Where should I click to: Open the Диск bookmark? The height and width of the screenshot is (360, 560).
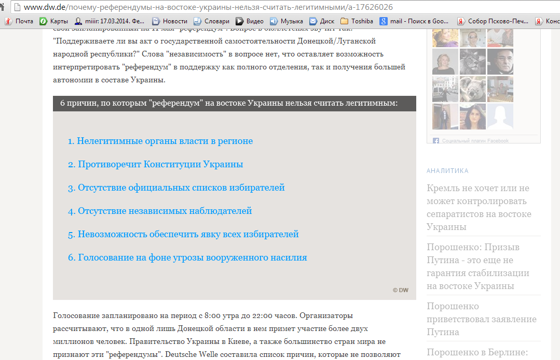(x=322, y=21)
